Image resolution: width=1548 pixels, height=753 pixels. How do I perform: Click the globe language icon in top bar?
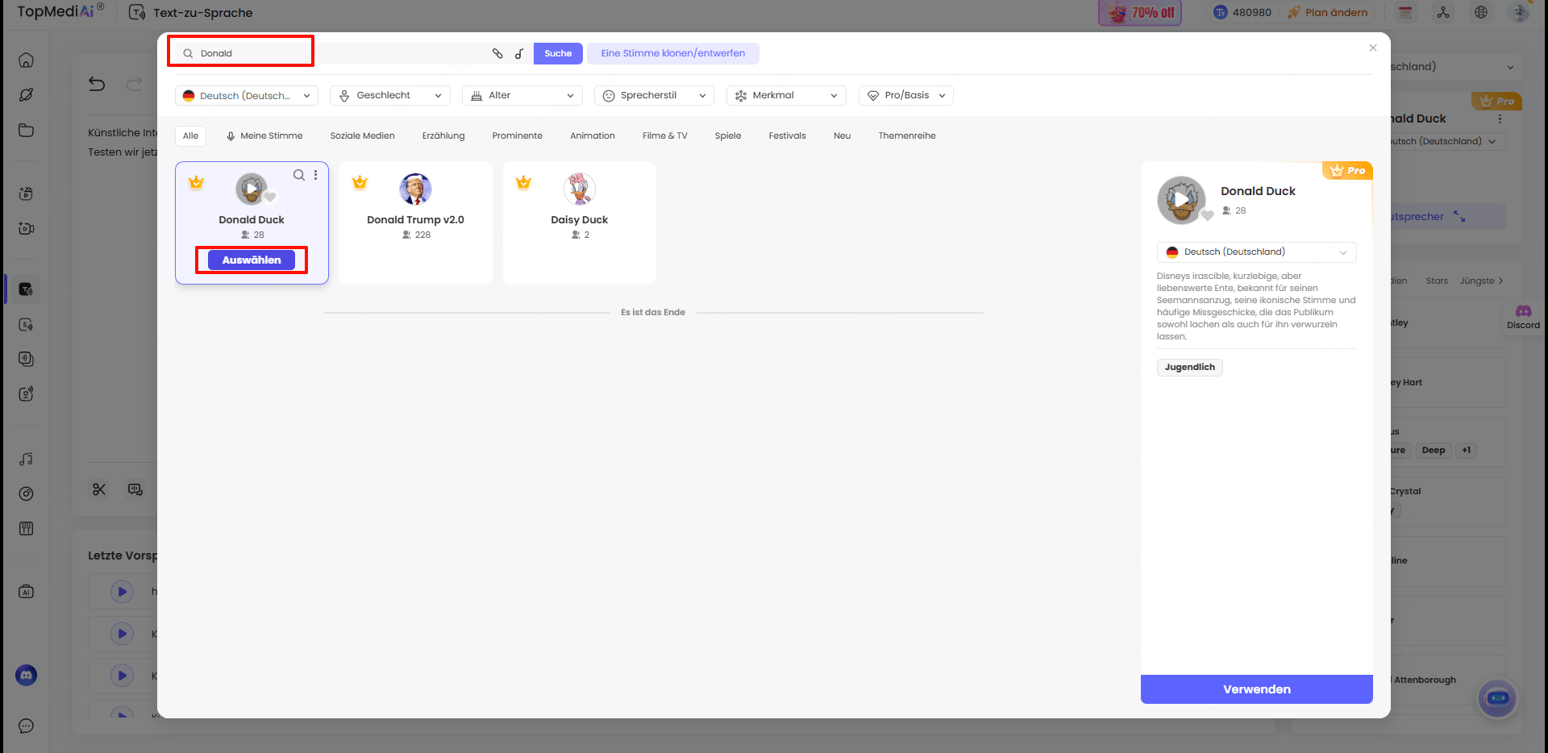1481,12
